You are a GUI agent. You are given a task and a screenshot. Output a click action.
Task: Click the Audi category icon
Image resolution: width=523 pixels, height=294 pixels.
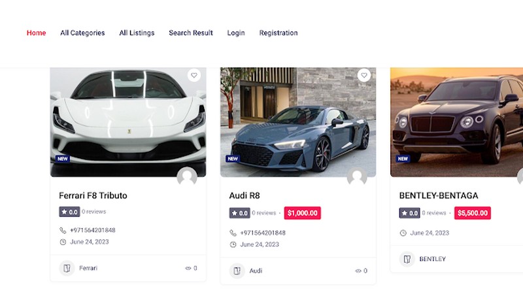(x=237, y=270)
